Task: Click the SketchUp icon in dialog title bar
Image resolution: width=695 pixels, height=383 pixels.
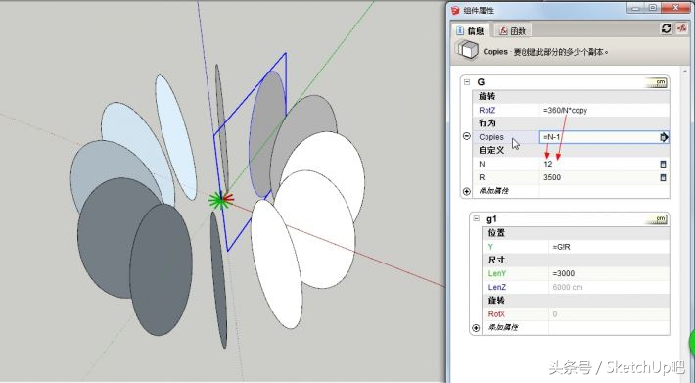Action: (x=455, y=10)
